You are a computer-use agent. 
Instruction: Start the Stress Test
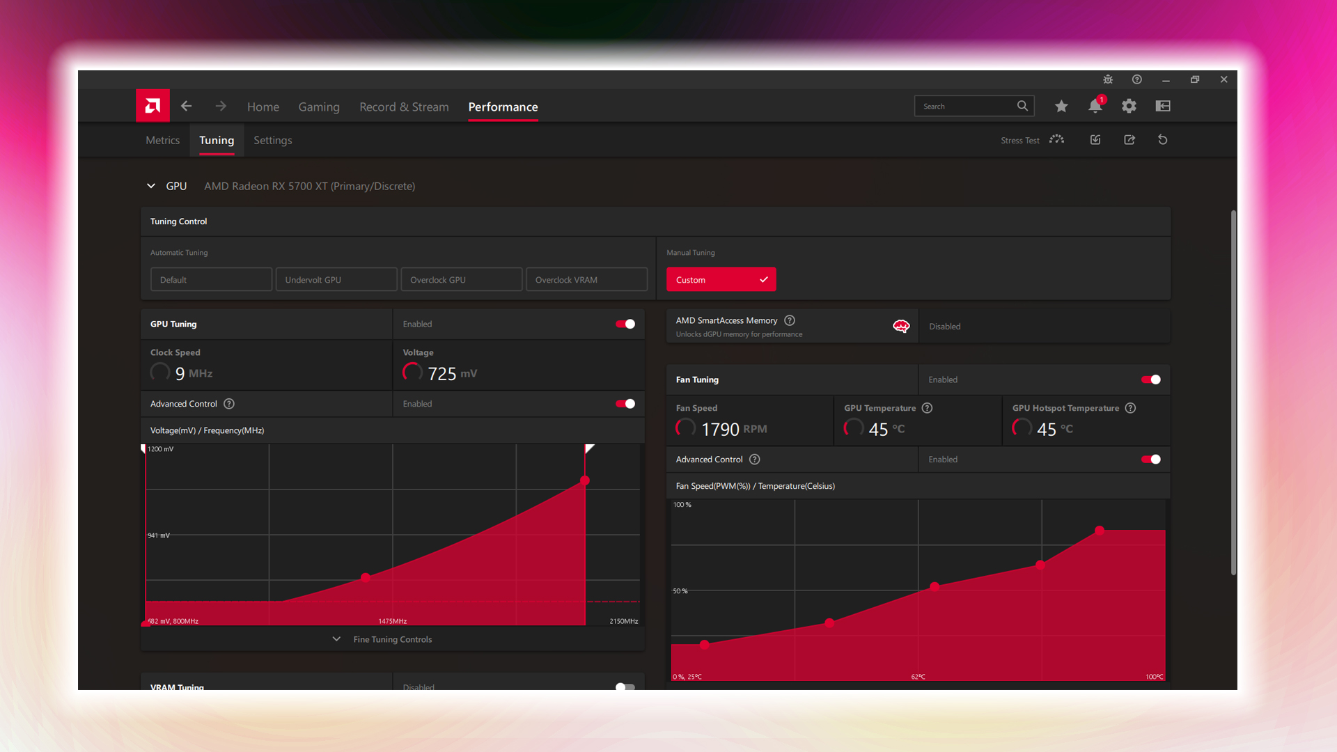(x=1033, y=140)
